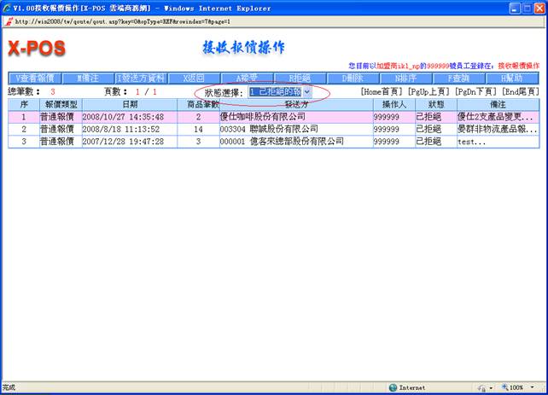Click the X返回 toolbar button
The width and height of the screenshot is (548, 395).
pos(194,78)
